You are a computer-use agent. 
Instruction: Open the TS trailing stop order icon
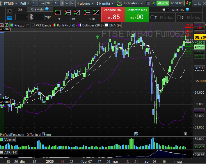pyautogui.click(x=58, y=13)
